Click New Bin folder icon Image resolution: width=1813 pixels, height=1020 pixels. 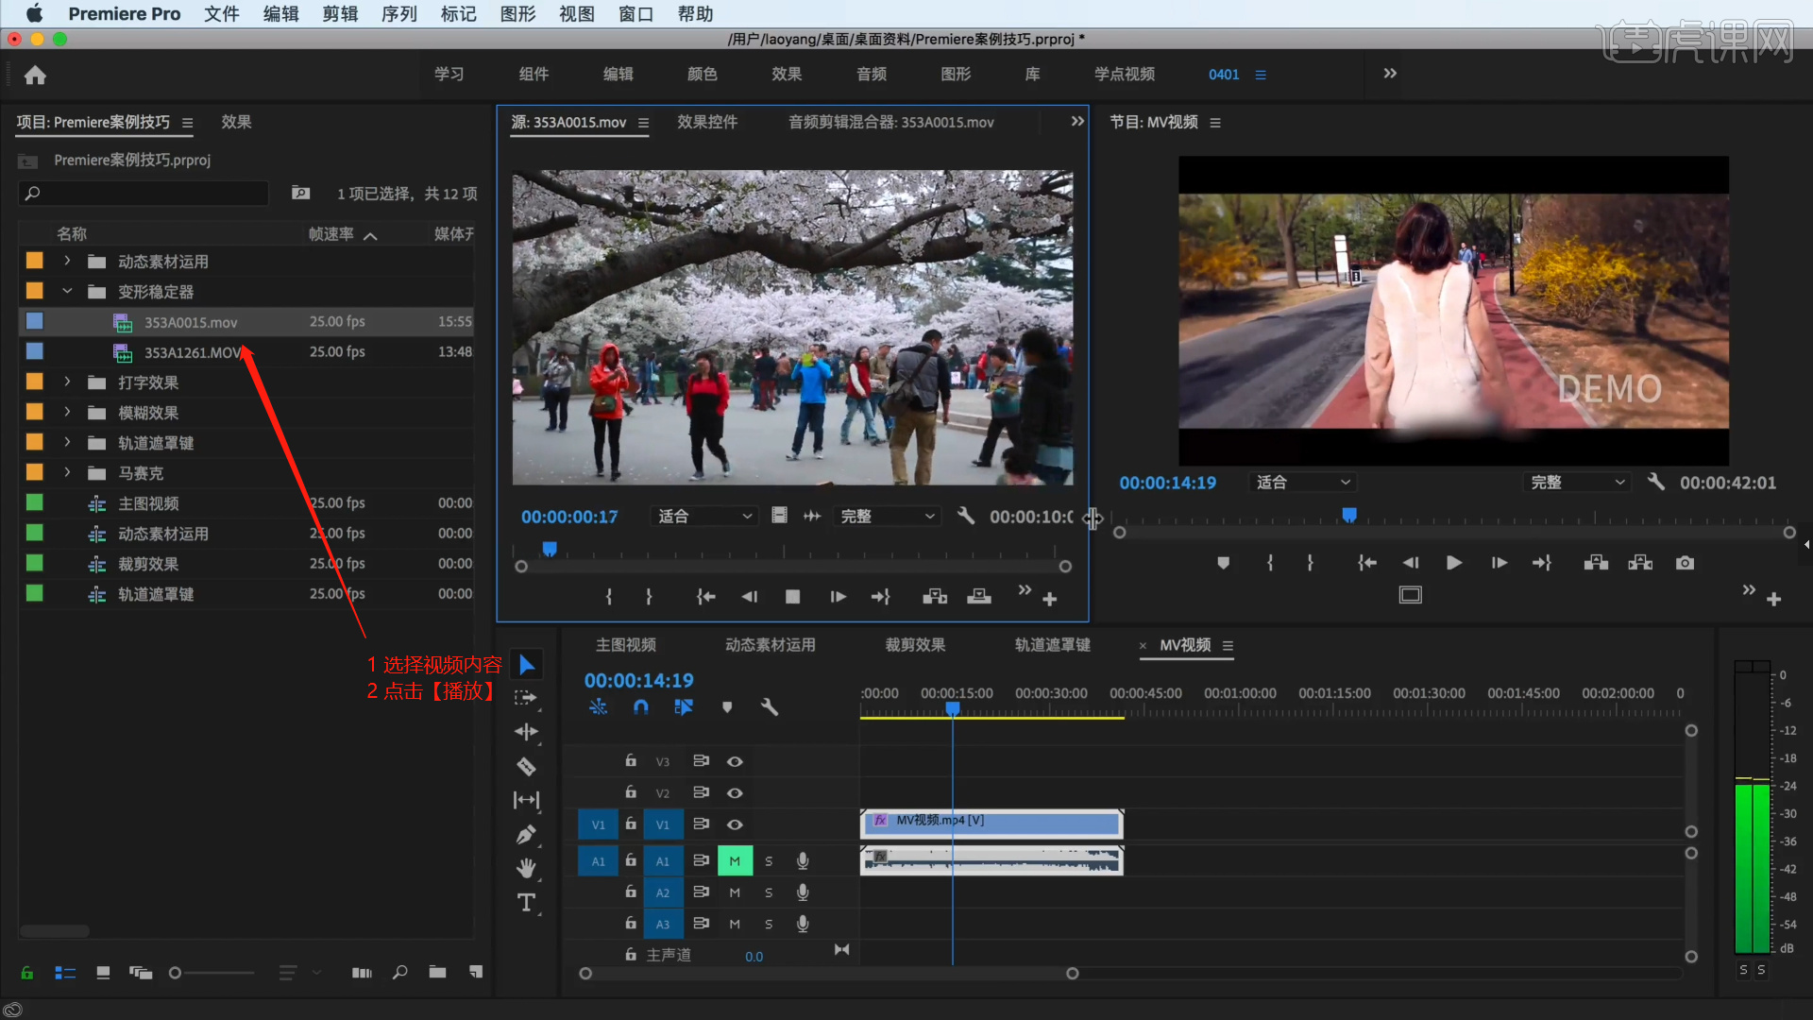[437, 972]
